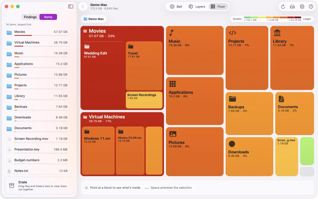Toggle the sidebar panel icon

point(71,7)
